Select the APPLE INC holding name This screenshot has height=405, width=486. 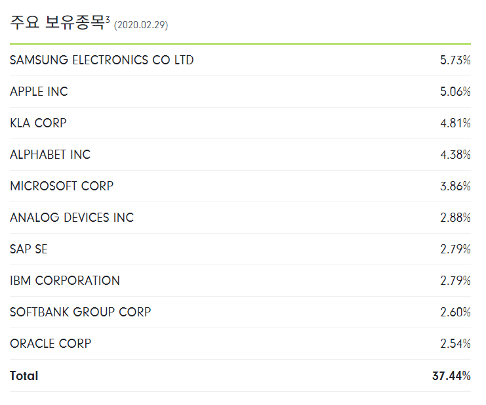[39, 92]
